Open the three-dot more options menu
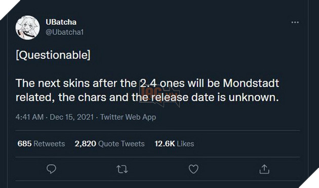 (x=295, y=22)
